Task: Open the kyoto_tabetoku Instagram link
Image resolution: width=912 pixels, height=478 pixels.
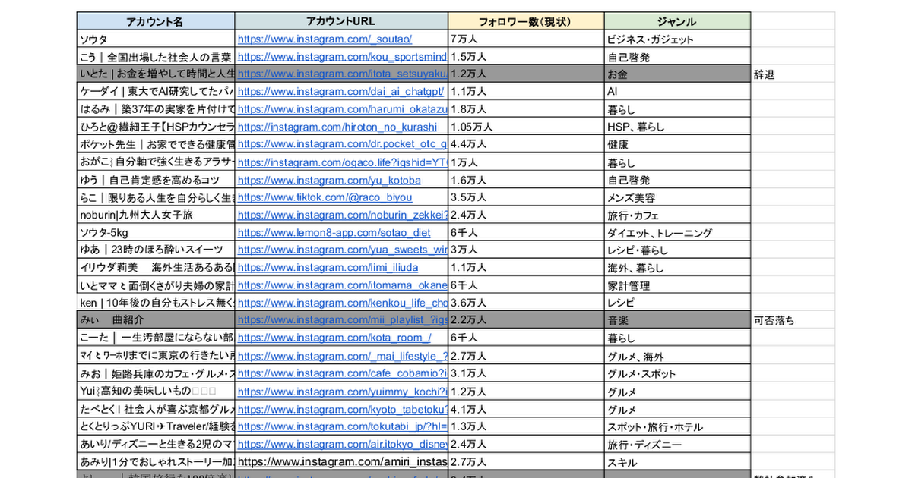Action: coord(343,409)
